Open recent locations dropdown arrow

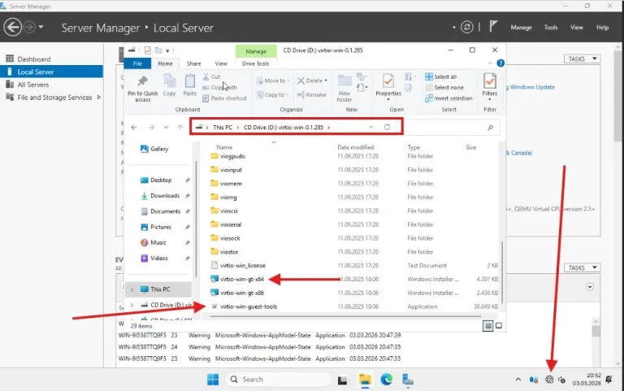(166, 128)
